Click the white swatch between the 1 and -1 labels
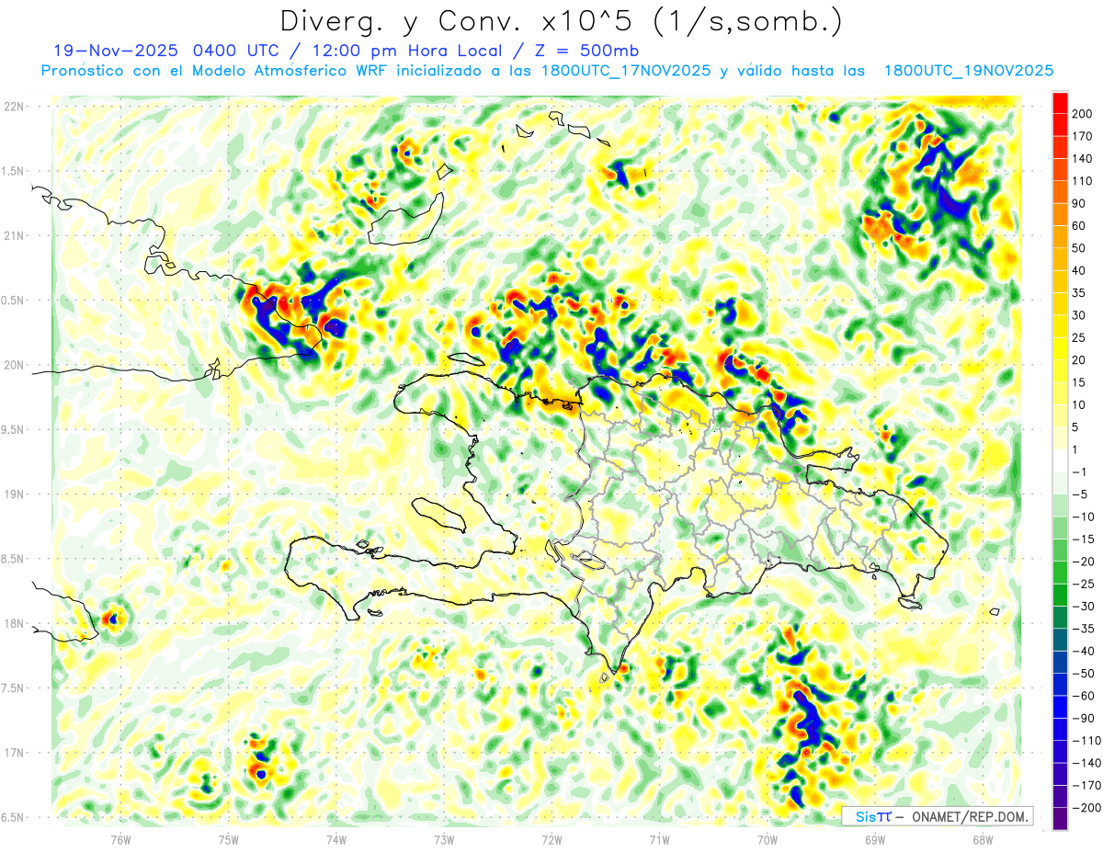 click(1060, 460)
